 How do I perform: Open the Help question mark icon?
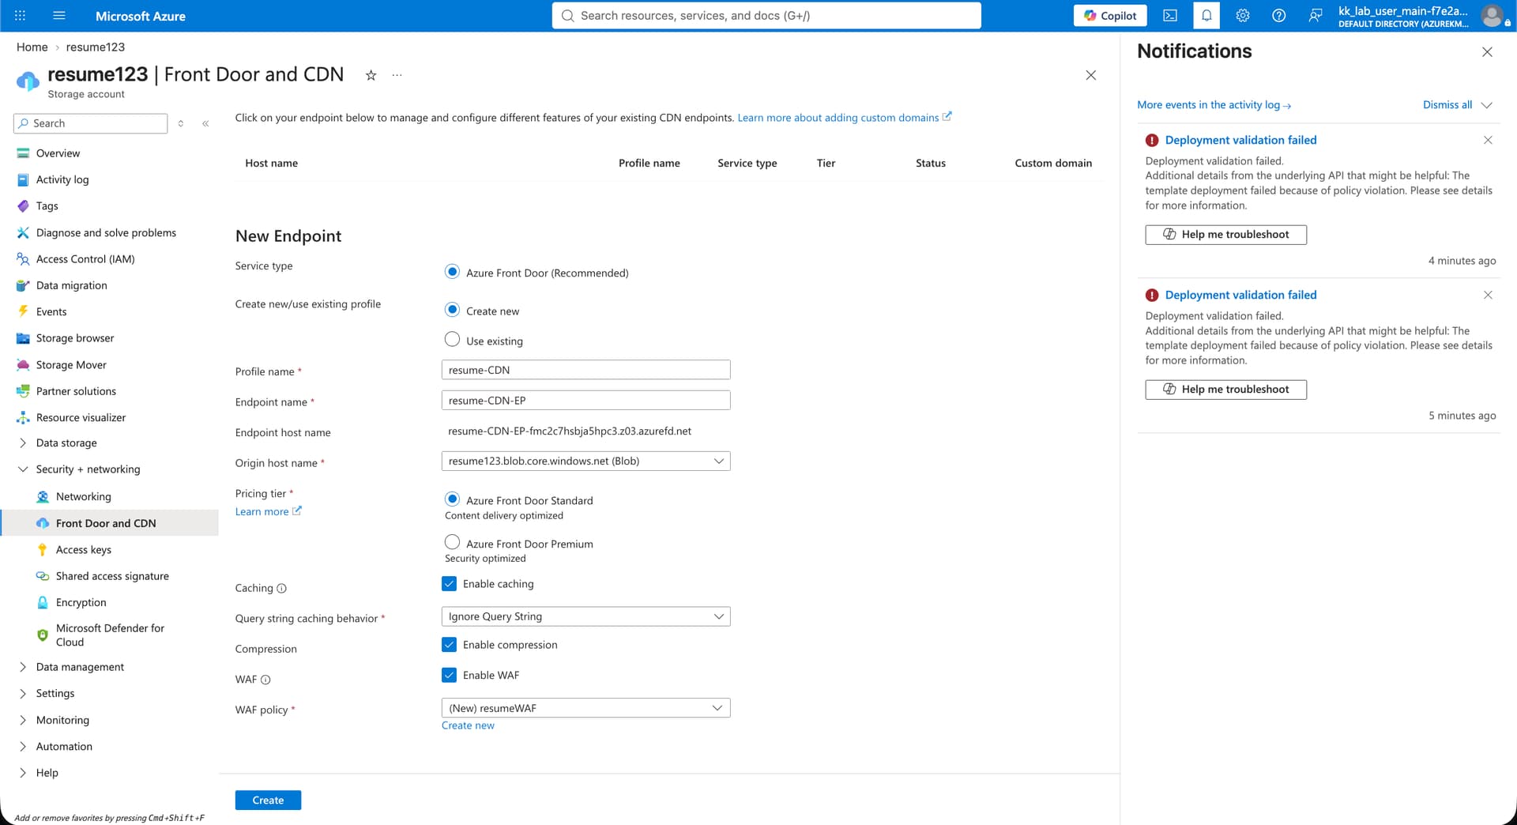[1279, 16]
